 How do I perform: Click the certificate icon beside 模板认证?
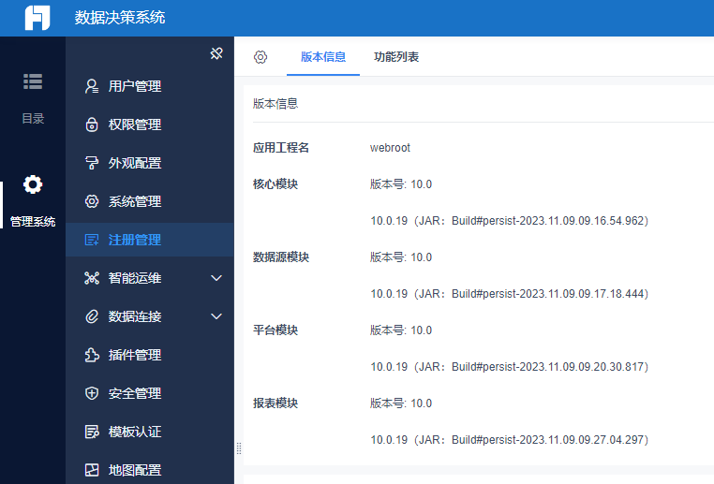click(x=92, y=432)
